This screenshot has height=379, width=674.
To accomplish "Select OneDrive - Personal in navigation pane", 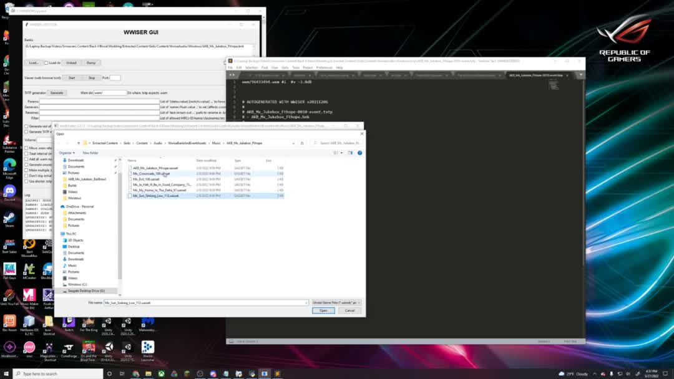I will (79, 206).
